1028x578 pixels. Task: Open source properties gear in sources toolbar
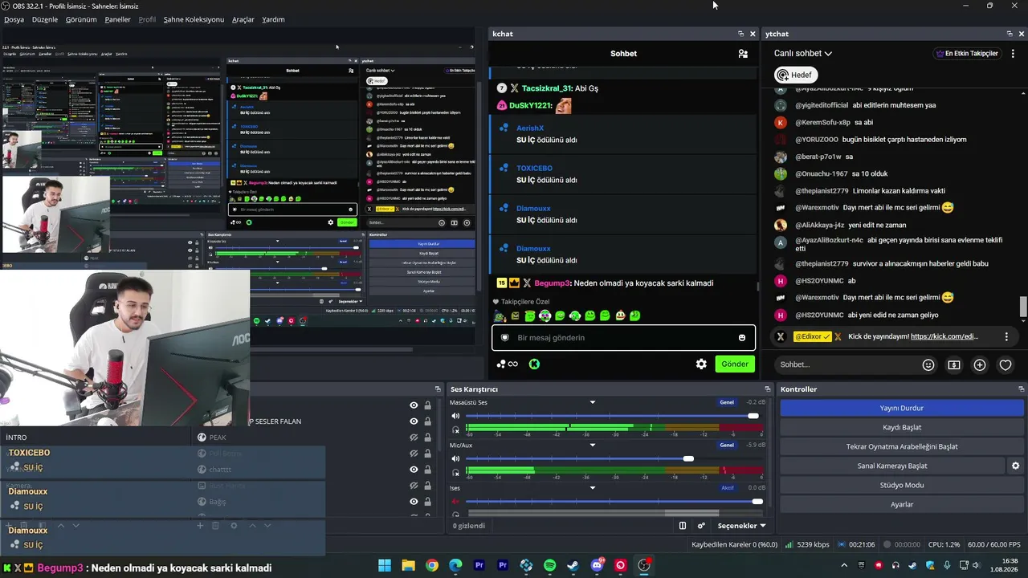click(234, 525)
